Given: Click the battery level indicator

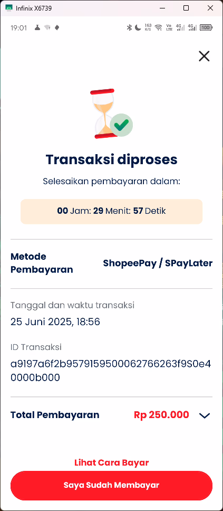Looking at the screenshot, I should tap(206, 27).
